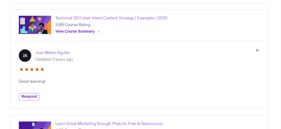Open the Learn Email Marketing through PhpList course

[x=109, y=124]
